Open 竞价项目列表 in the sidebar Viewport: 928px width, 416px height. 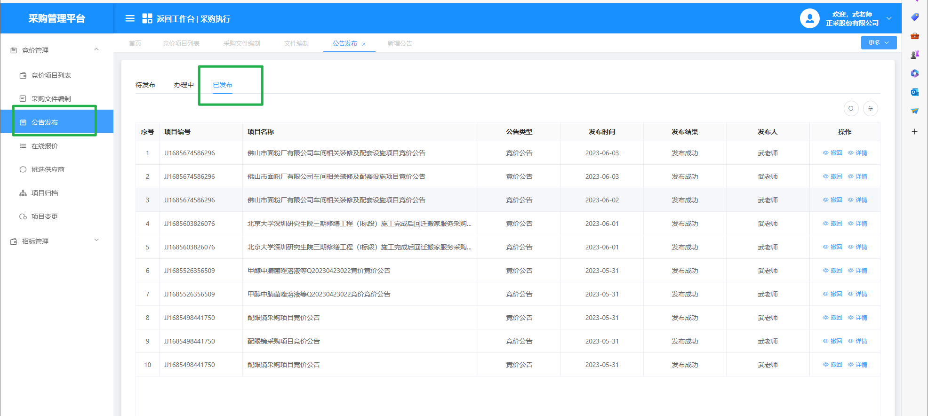[x=51, y=75]
